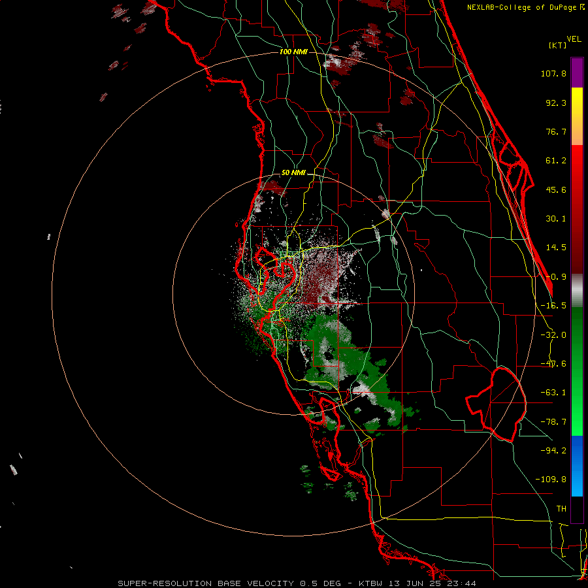Select the 14.5 legend value
This screenshot has width=588, height=588.
pos(556,248)
